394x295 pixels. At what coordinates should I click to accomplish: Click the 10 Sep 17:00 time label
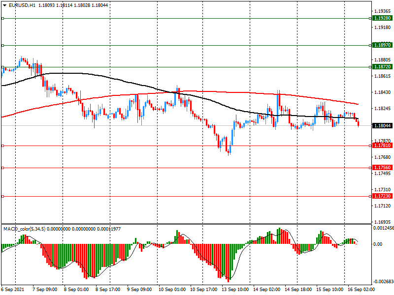(204, 290)
